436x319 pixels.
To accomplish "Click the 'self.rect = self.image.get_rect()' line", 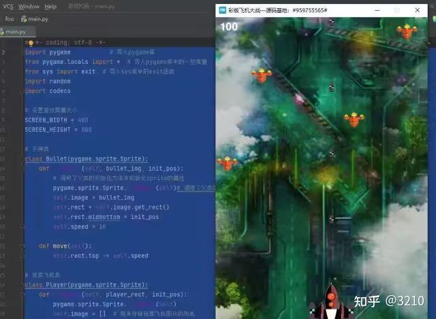I will (111, 207).
